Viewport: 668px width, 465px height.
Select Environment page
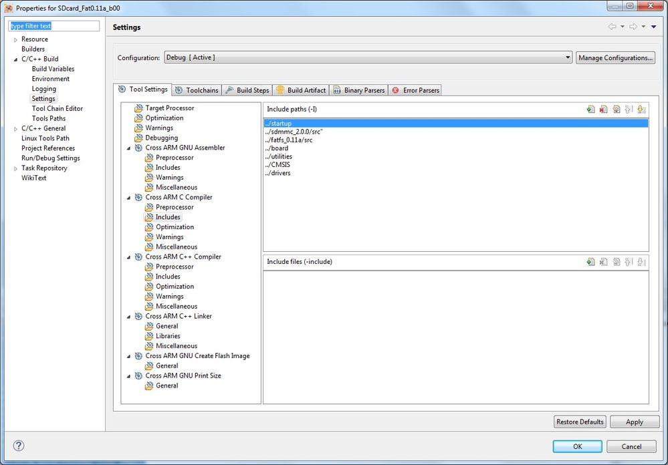click(50, 79)
